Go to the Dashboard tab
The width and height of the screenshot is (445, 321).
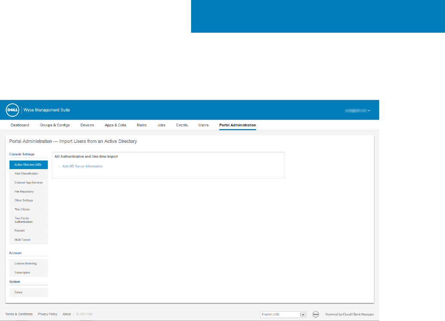[20, 125]
